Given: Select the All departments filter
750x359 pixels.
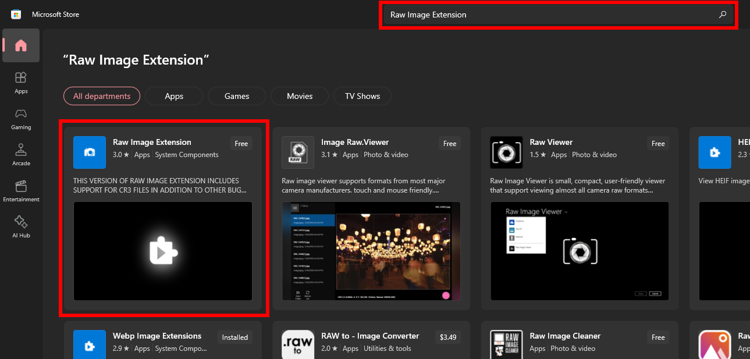Looking at the screenshot, I should (x=102, y=96).
